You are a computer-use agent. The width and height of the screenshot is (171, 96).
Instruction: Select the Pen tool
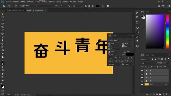(x=3, y=61)
